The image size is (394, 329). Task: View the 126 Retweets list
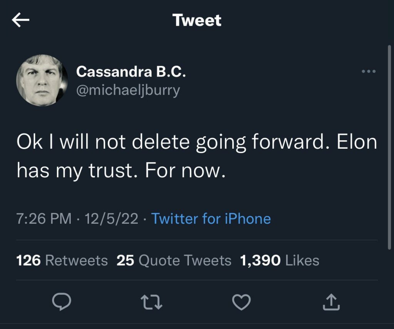pos(62,261)
